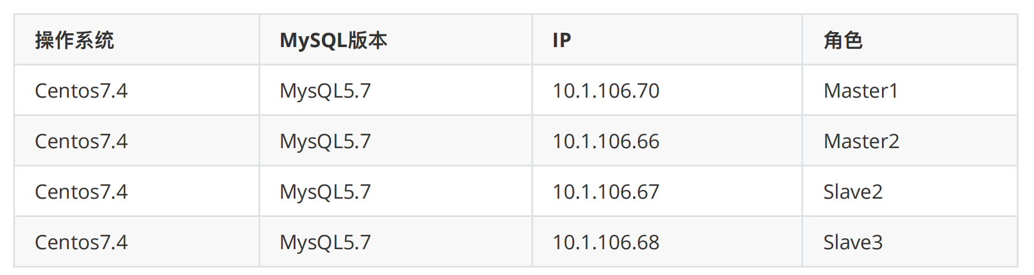This screenshot has height=275, width=1034.
Task: Click IP address 10.1.106.66
Action: tap(606, 141)
